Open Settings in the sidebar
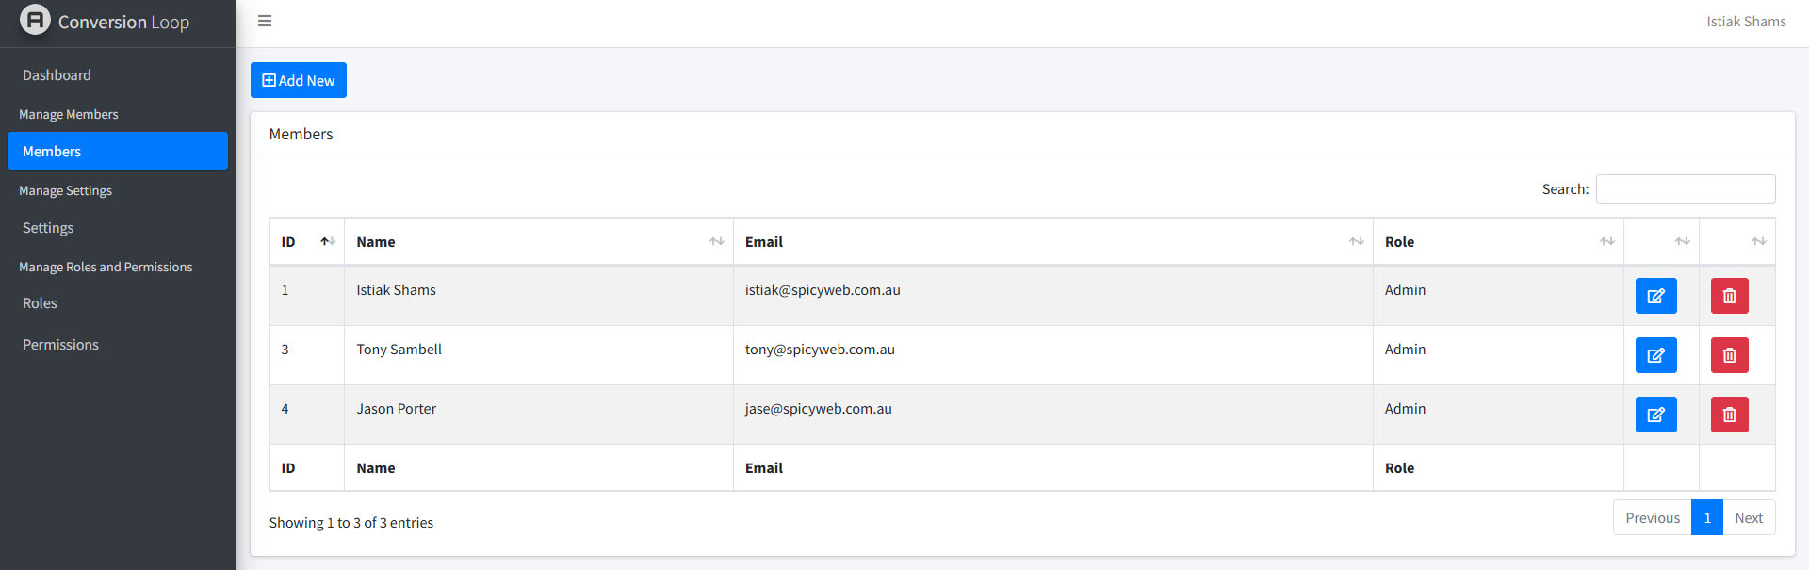This screenshot has width=1809, height=570. pos(48,228)
